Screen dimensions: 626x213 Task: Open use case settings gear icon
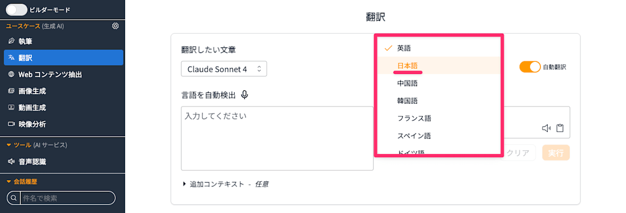tap(115, 26)
